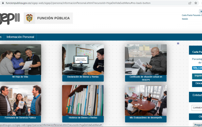Image resolution: width=202 pixels, height=127 pixels.
Task: Bookmark this page with the star icon
Action: (196, 3)
